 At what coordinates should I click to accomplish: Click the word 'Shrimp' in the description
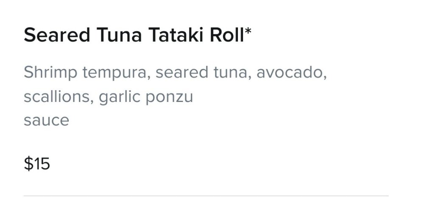click(50, 73)
